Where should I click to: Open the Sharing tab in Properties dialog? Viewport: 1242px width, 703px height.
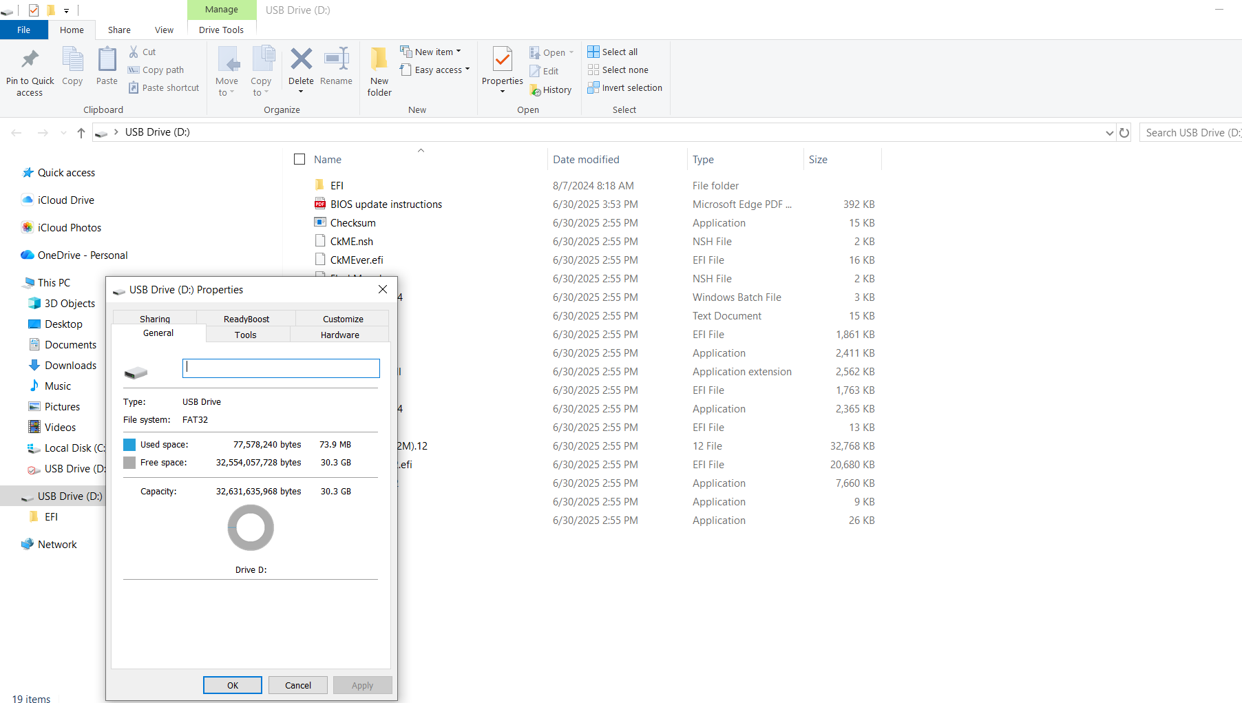point(155,319)
